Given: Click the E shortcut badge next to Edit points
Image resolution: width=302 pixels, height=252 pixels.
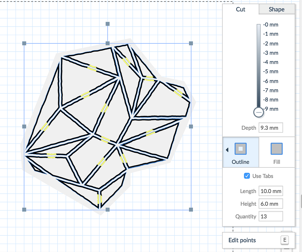Looking at the screenshot, I should coord(284,240).
